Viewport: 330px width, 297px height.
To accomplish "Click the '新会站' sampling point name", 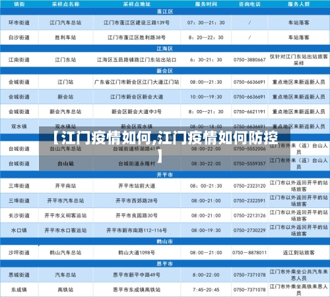I will 65,97.
